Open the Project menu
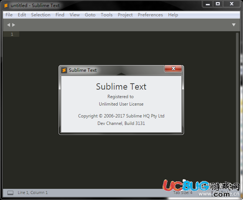Screen dimensions: 243x200 pos(125,15)
